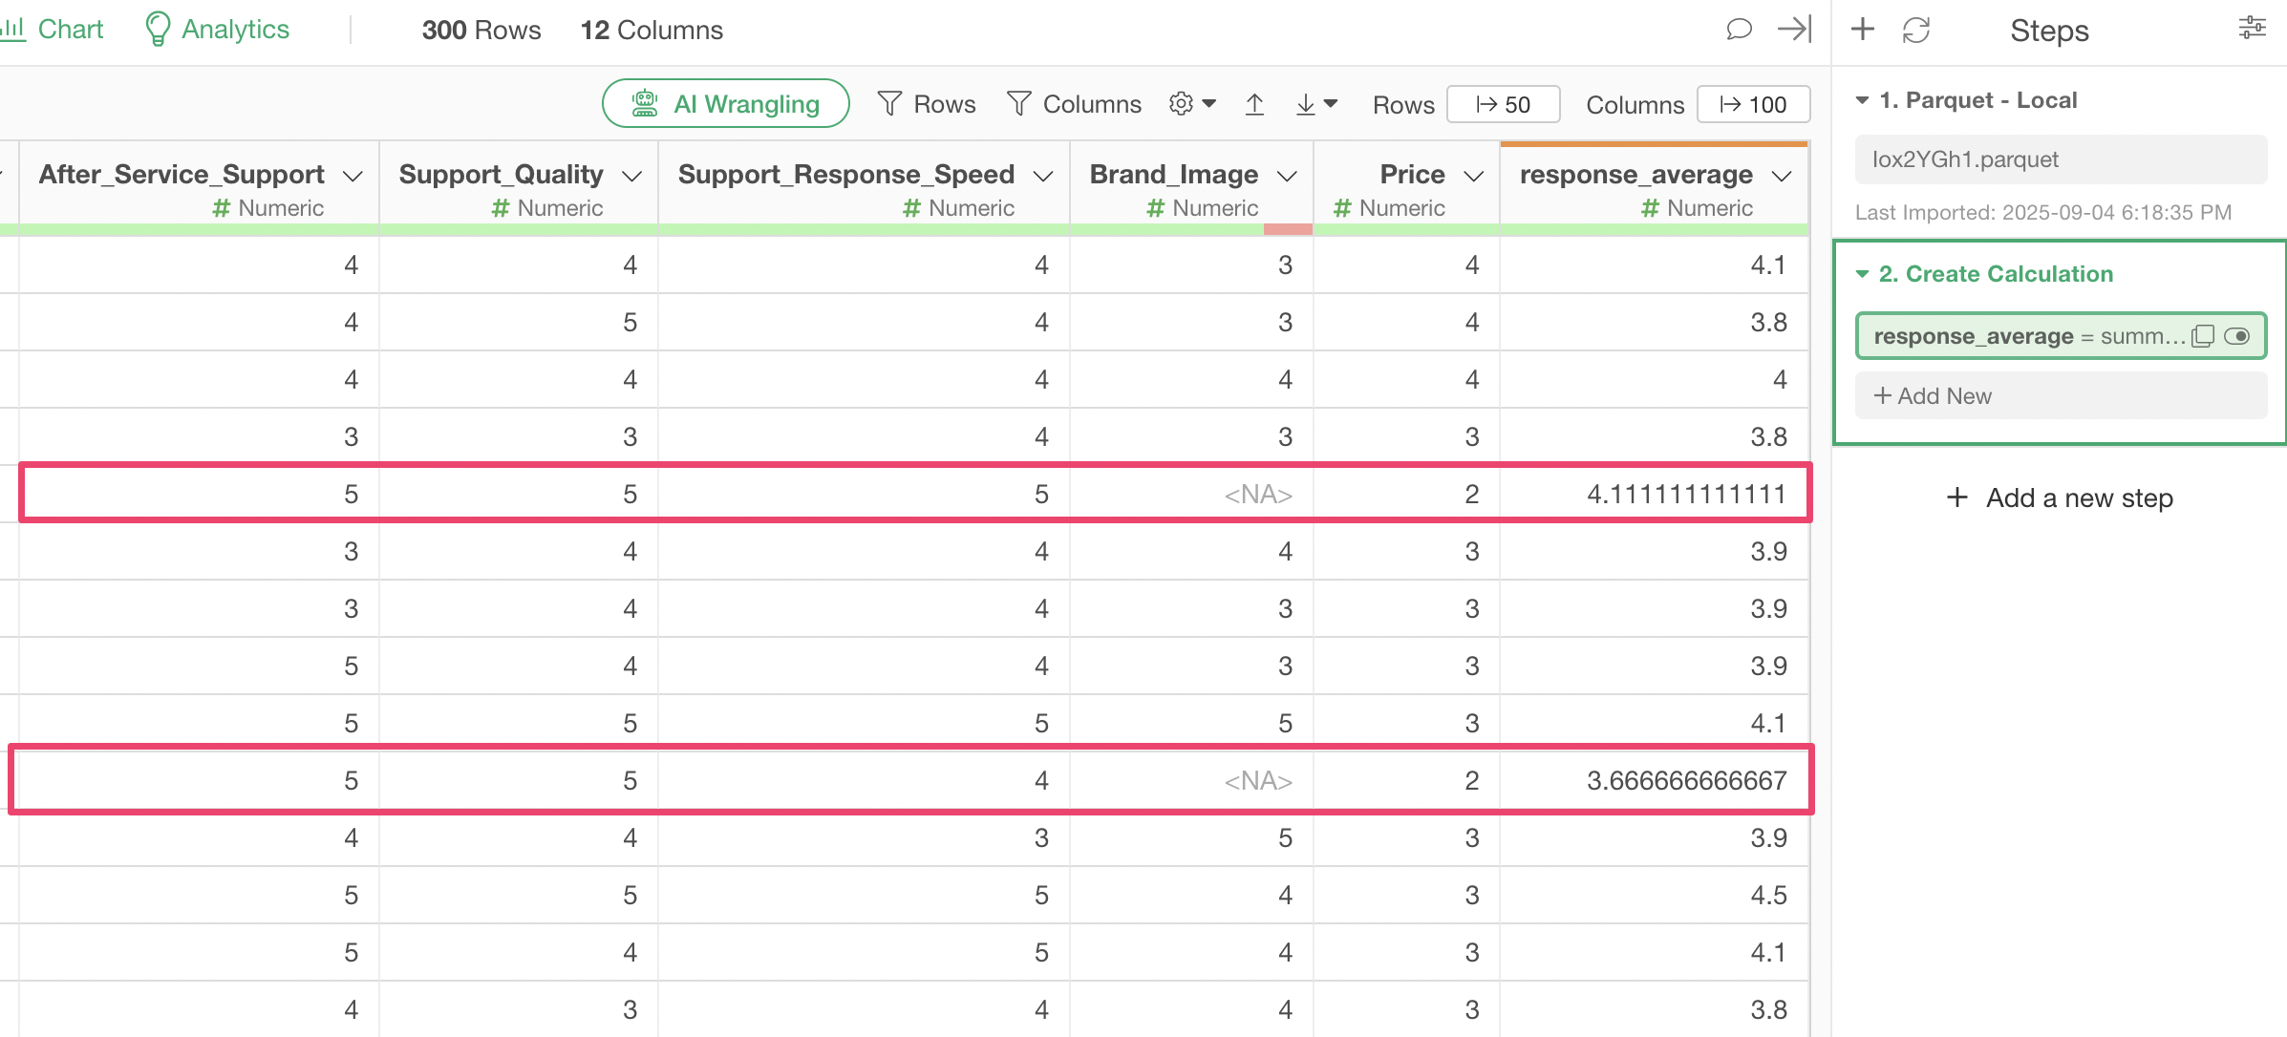Click Add a new step

tap(2060, 497)
